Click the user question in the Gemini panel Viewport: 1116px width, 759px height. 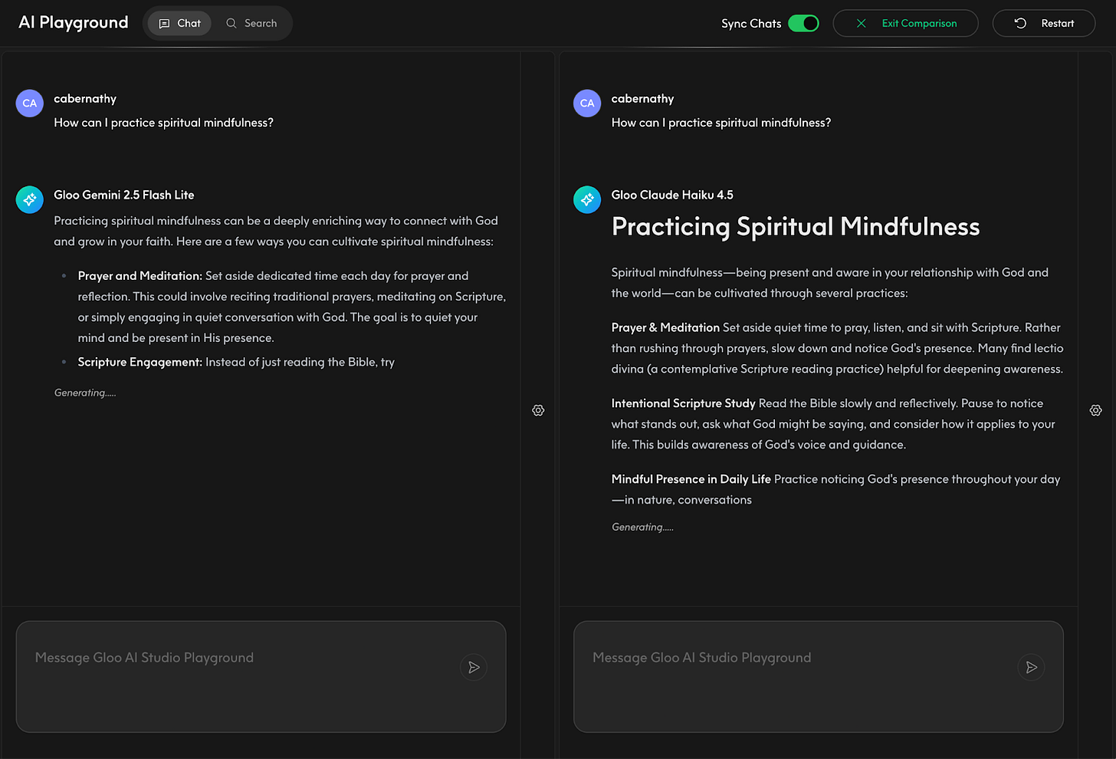(163, 123)
